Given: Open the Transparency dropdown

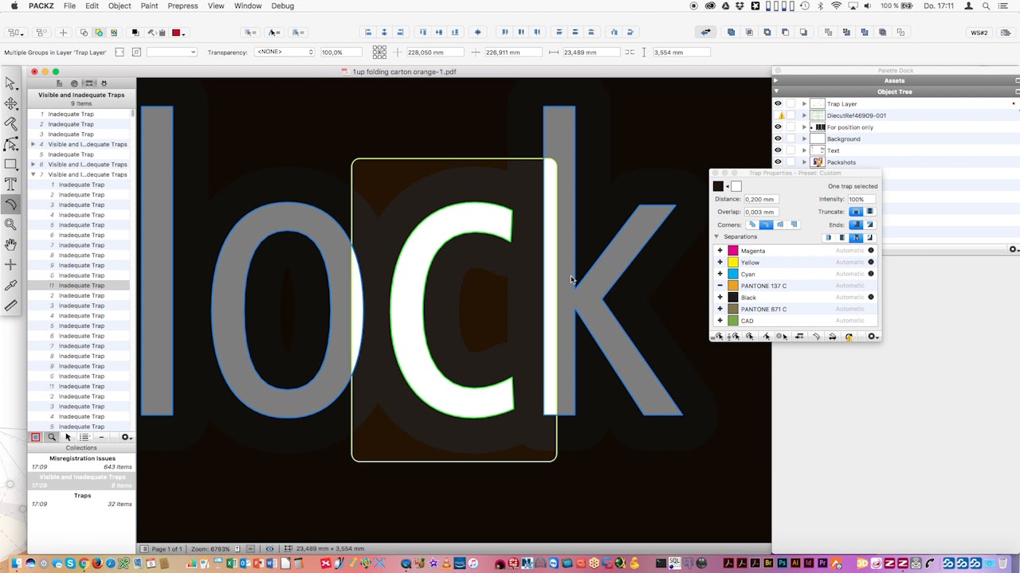Looking at the screenshot, I should 284,52.
